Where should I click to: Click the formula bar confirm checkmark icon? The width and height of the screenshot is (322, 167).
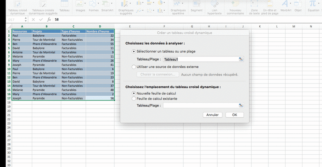point(41,19)
